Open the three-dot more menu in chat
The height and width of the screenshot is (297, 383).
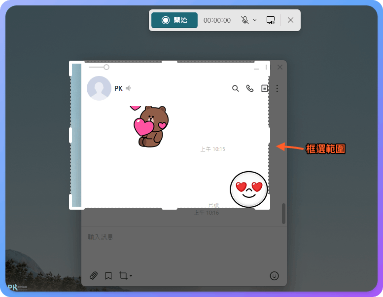(277, 88)
